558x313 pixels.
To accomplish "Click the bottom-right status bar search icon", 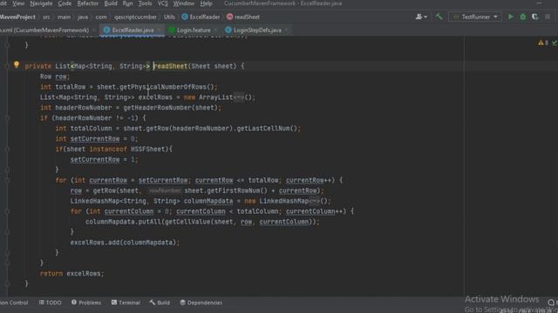I will pos(551,303).
